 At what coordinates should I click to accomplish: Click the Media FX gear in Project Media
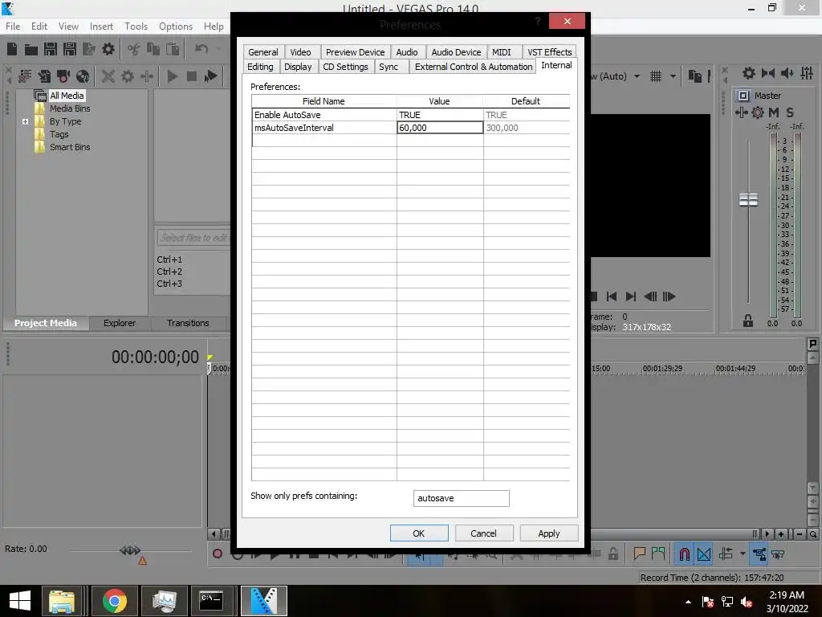point(128,76)
